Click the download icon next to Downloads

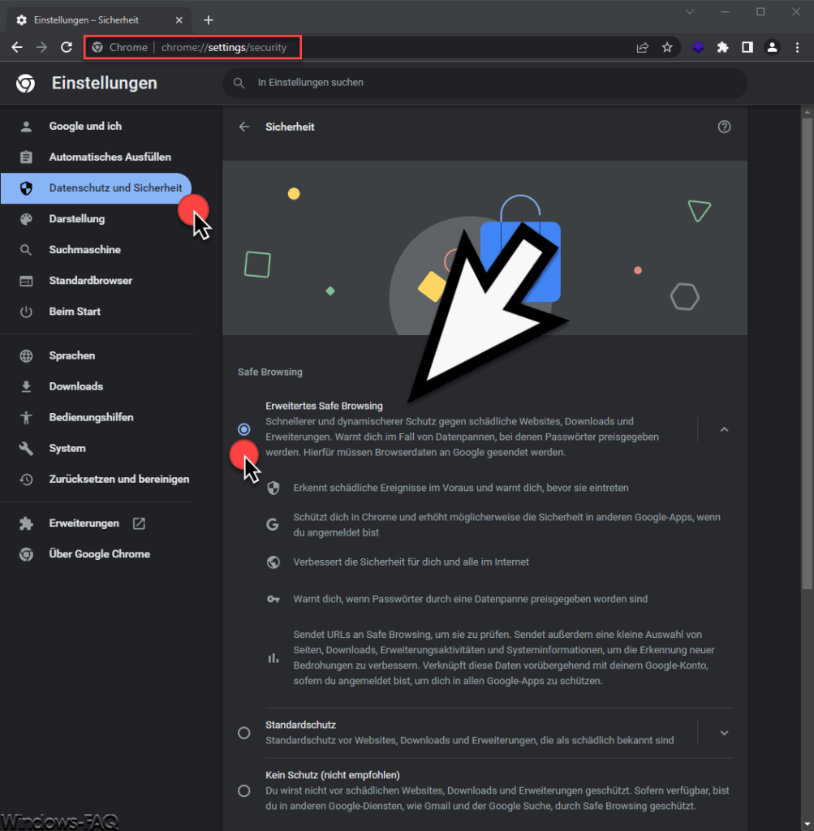26,387
